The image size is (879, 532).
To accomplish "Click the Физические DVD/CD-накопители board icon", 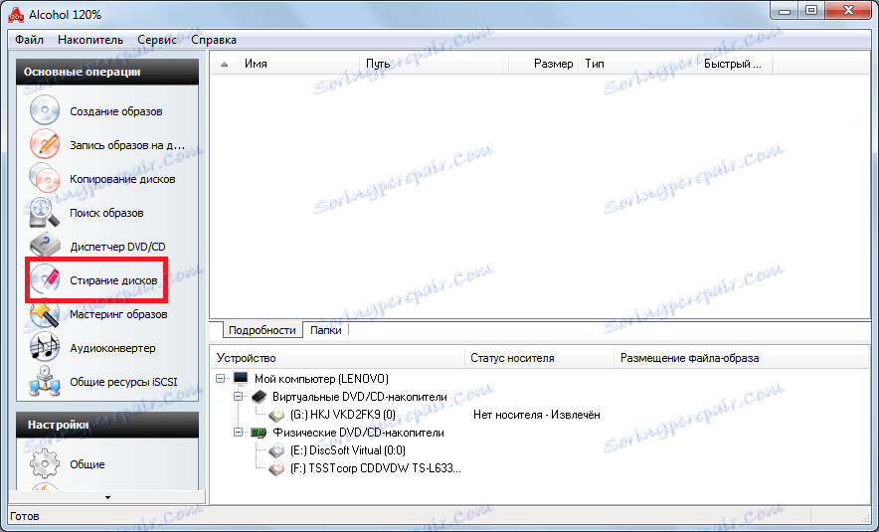I will (259, 433).
